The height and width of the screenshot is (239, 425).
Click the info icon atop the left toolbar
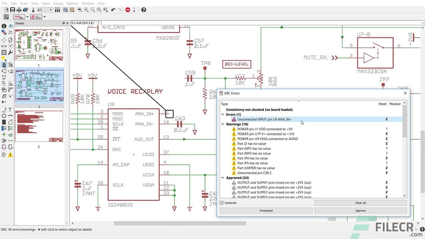click(4, 26)
